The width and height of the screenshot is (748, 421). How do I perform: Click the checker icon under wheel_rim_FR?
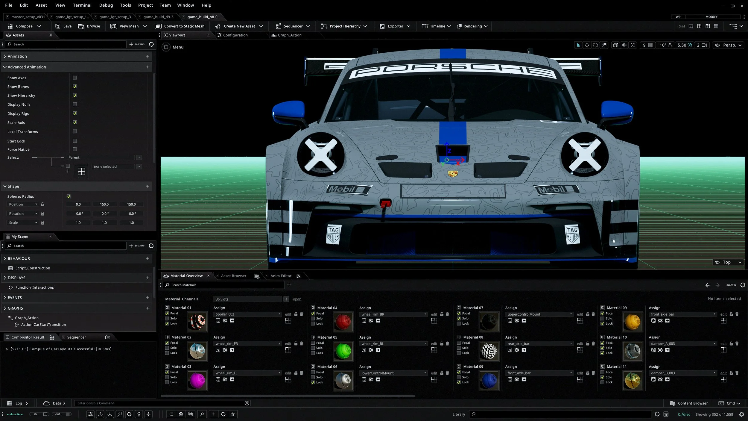(225, 350)
